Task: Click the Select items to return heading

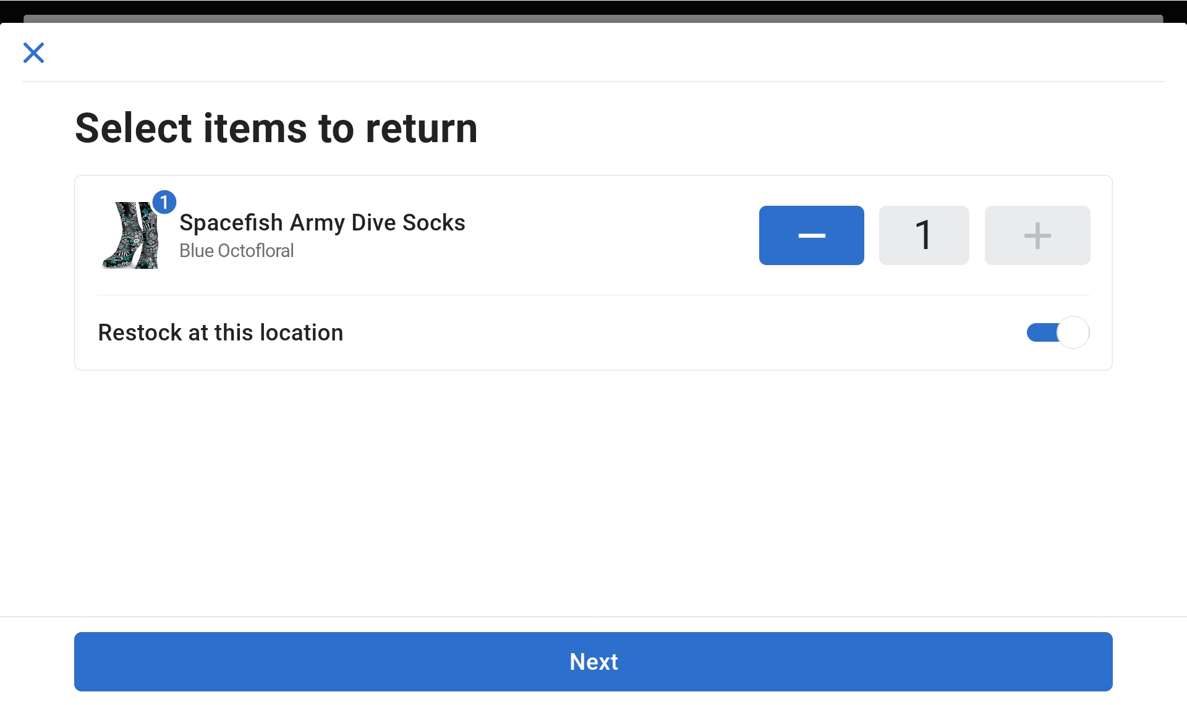Action: (x=276, y=129)
